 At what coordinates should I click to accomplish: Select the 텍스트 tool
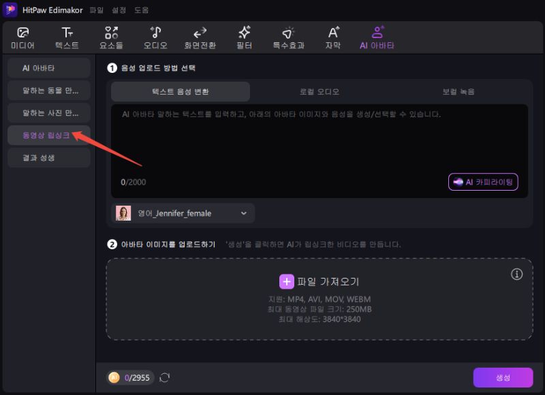(67, 37)
